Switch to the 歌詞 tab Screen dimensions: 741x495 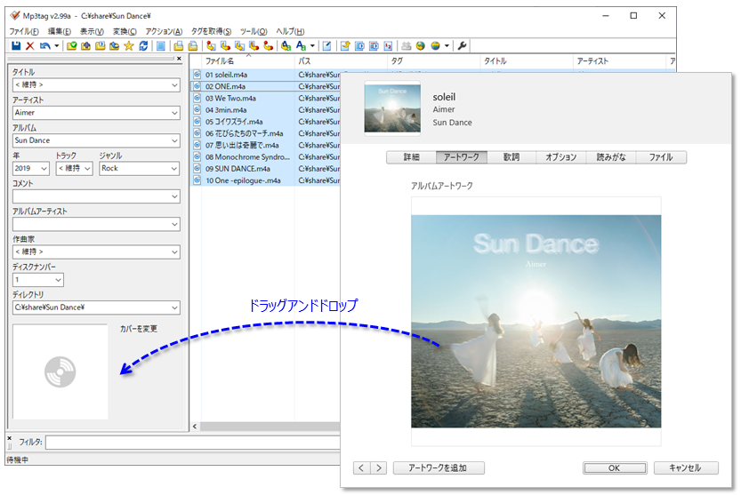coord(511,157)
